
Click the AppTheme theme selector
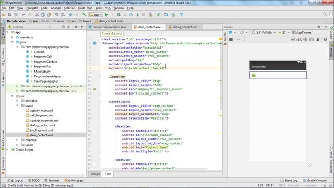(x=302, y=33)
